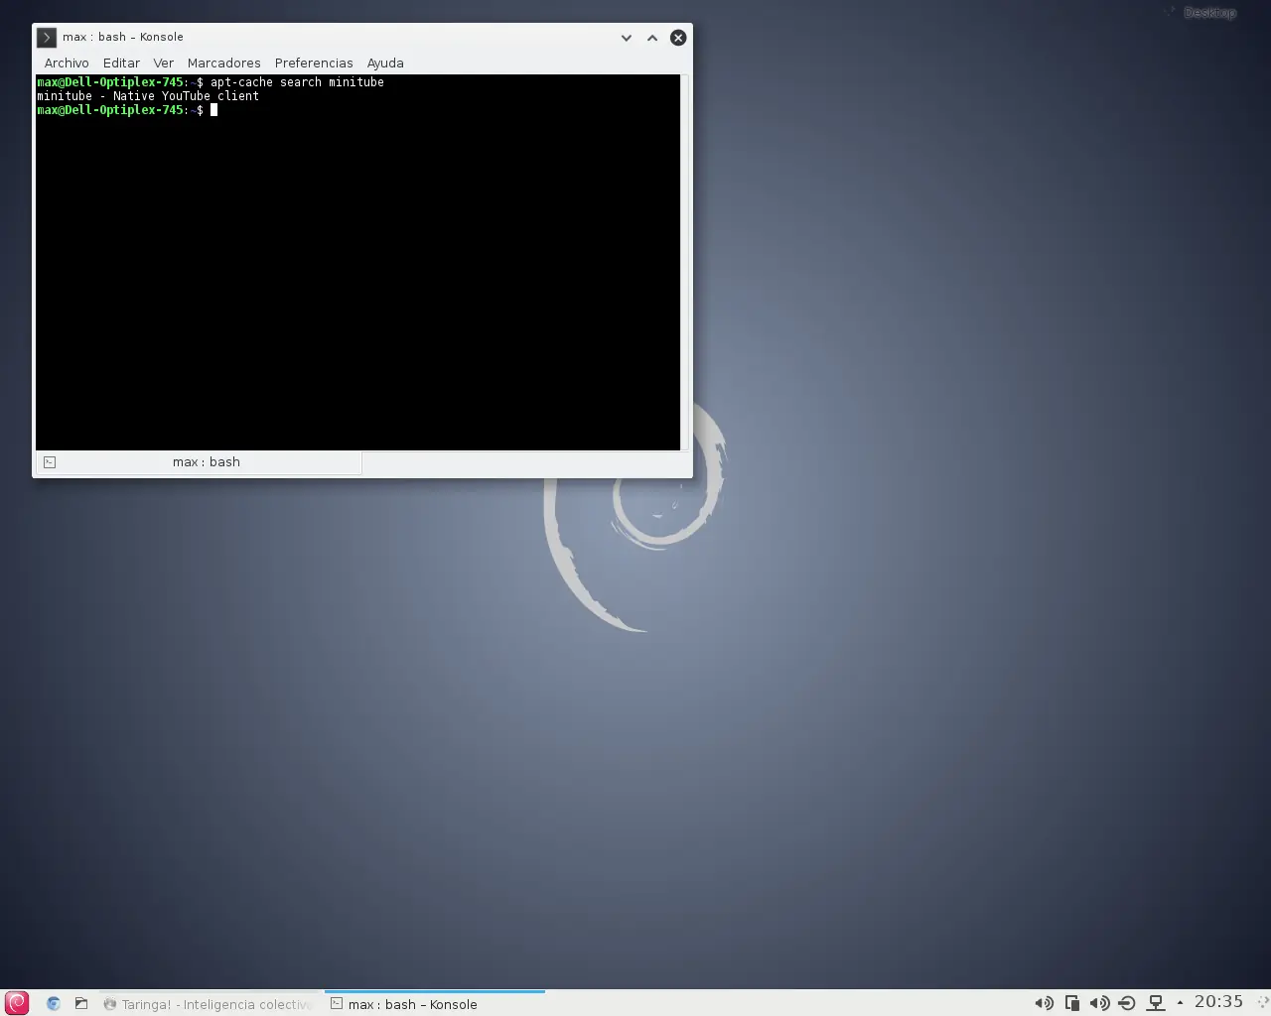This screenshot has height=1016, width=1271.
Task: Click the 20:35 clock
Action: [x=1218, y=1002]
